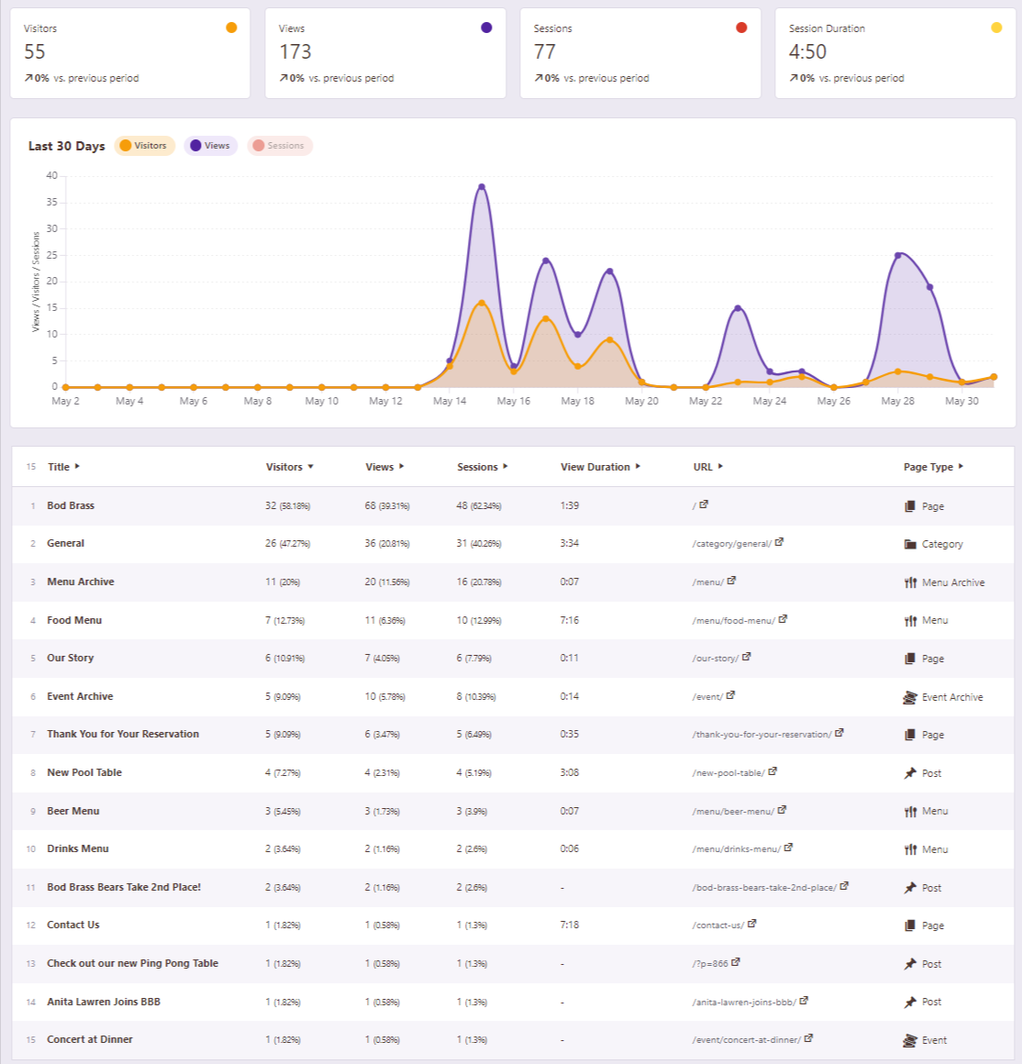Enable the Sessions series in chart legend
Screen dimensions: 1022x1064
(x=279, y=146)
